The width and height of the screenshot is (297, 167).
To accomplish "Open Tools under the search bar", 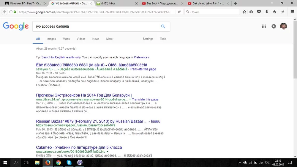I will [x=163, y=39].
